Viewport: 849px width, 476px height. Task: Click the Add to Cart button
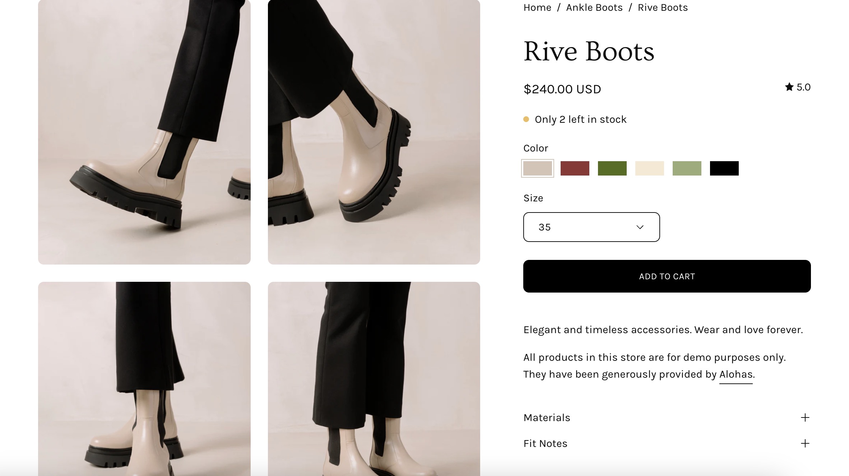pyautogui.click(x=667, y=276)
